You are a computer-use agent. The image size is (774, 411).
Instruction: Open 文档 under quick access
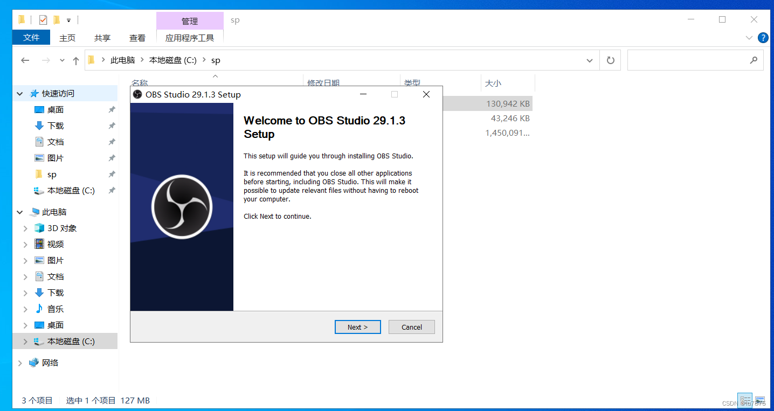(56, 142)
